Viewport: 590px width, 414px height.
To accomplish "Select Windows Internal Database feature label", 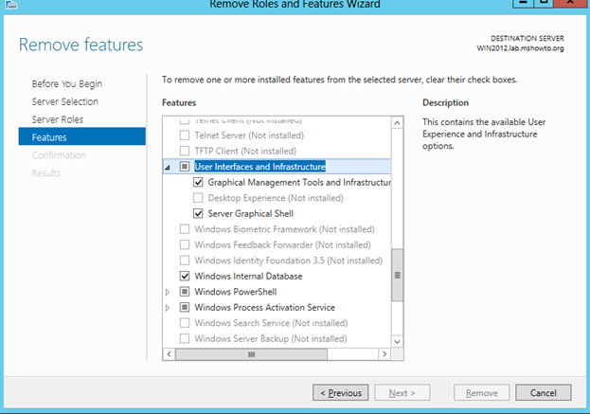I will 248,276.
